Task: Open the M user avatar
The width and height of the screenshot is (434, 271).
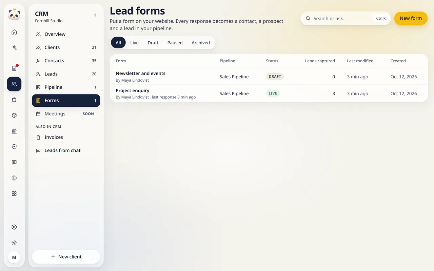Action: 14,257
